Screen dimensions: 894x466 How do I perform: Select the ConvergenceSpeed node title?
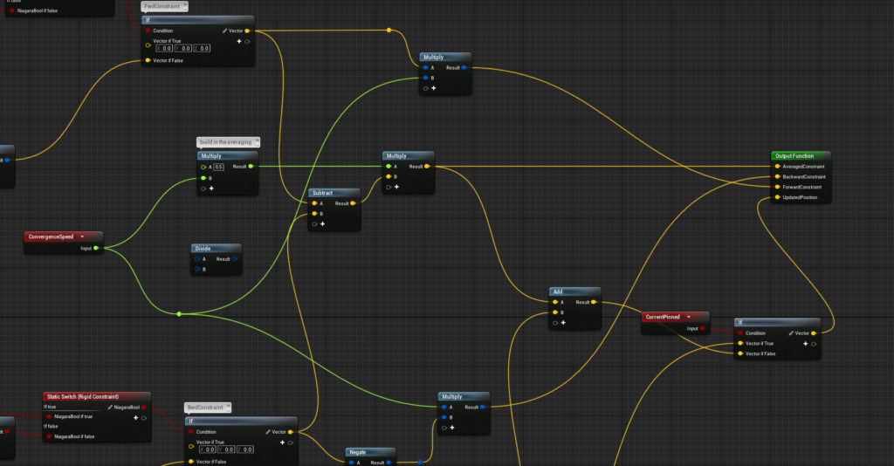click(51, 237)
